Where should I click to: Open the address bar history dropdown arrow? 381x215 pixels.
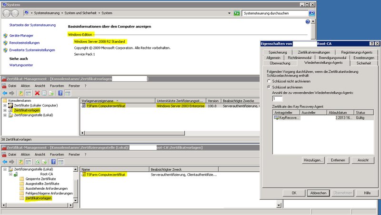[229, 13]
